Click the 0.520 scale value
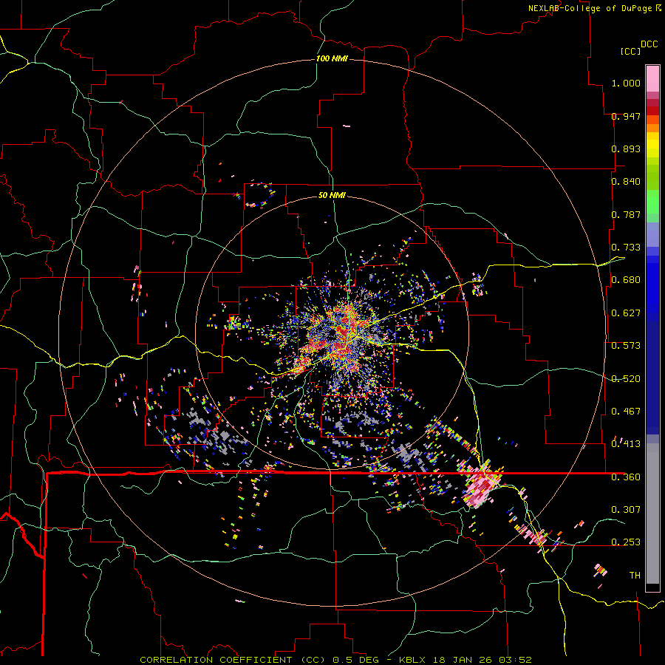 pos(626,379)
